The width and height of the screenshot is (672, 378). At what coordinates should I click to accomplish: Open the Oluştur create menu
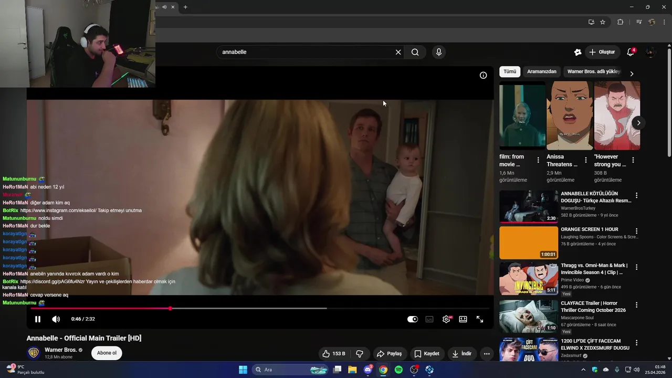pos(602,52)
